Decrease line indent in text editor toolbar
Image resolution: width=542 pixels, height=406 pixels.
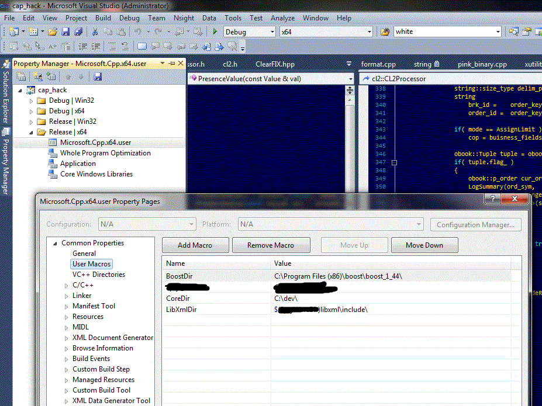[82, 46]
